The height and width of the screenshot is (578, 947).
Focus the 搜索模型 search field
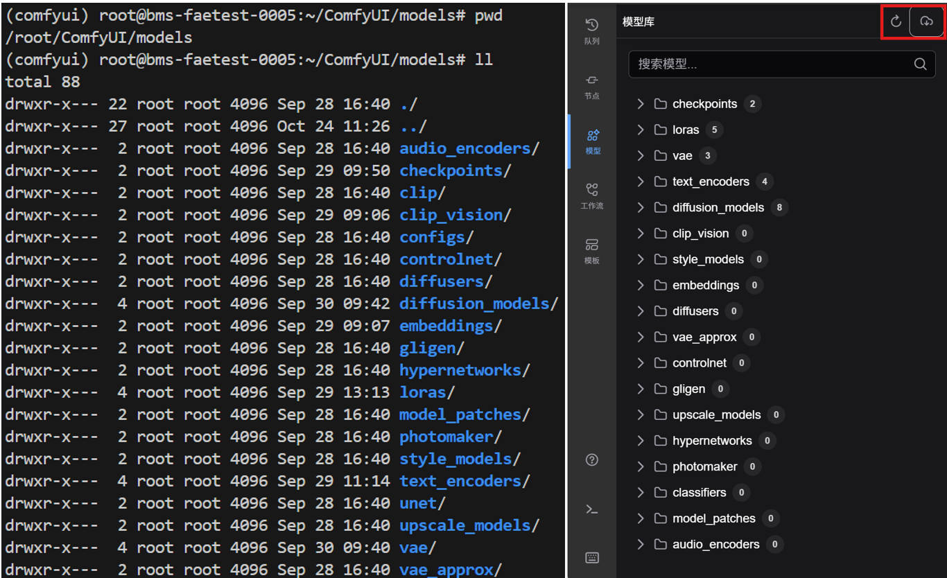[x=782, y=64]
